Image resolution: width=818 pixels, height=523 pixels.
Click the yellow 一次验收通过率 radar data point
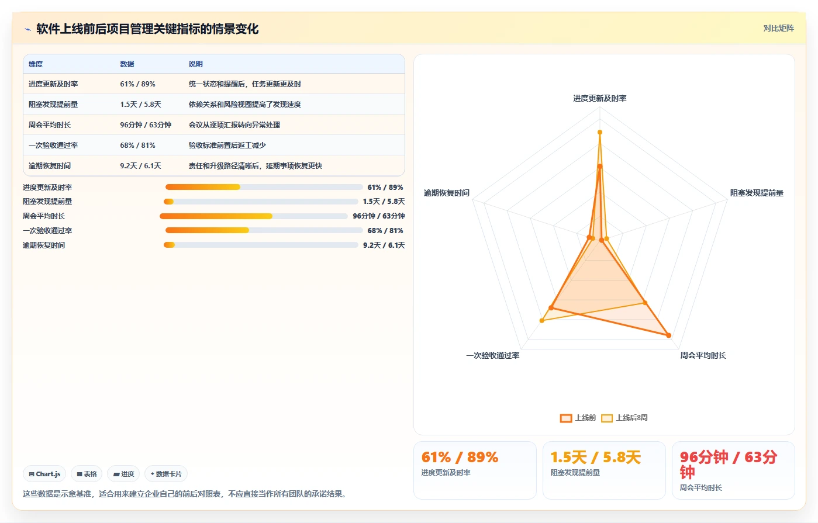pyautogui.click(x=541, y=321)
